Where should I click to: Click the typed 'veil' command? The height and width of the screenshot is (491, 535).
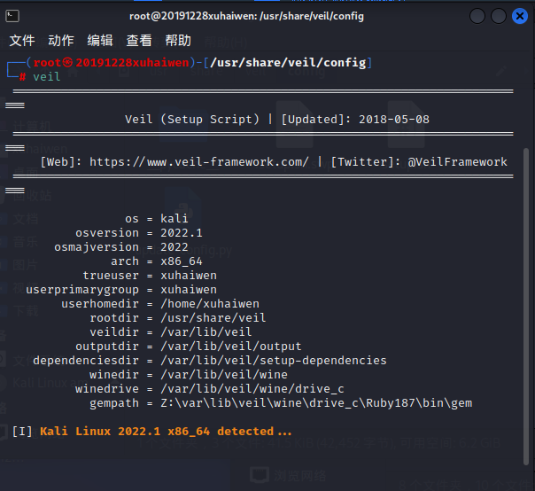(x=47, y=77)
